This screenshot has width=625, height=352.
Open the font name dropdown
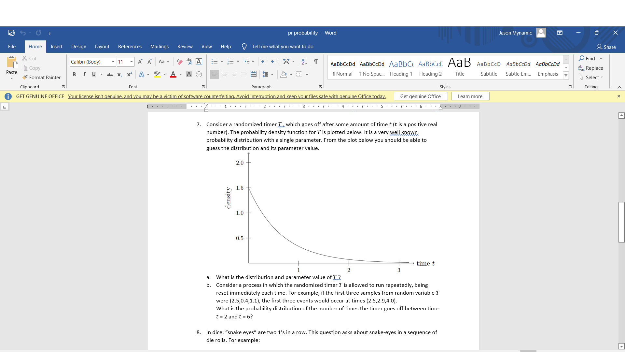pyautogui.click(x=113, y=62)
